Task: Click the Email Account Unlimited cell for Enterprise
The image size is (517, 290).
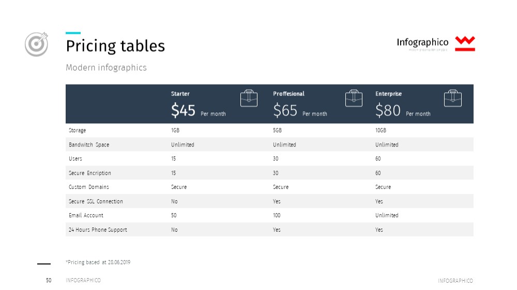Action: pyautogui.click(x=387, y=215)
